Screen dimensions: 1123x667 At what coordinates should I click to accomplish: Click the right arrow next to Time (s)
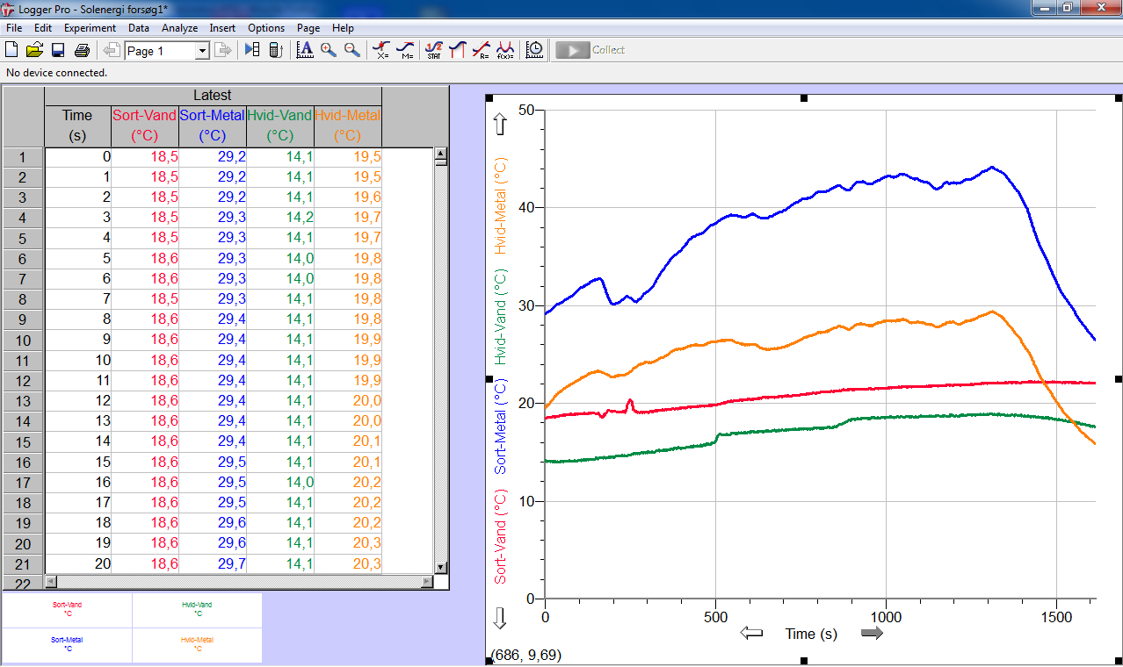pos(872,633)
